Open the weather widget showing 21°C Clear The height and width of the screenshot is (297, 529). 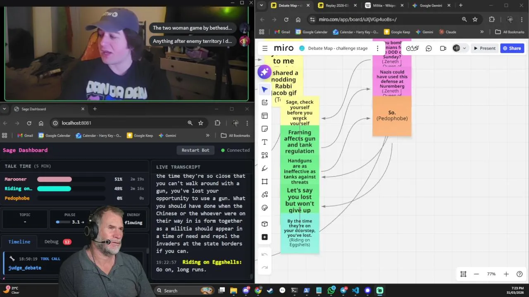tap(12, 290)
